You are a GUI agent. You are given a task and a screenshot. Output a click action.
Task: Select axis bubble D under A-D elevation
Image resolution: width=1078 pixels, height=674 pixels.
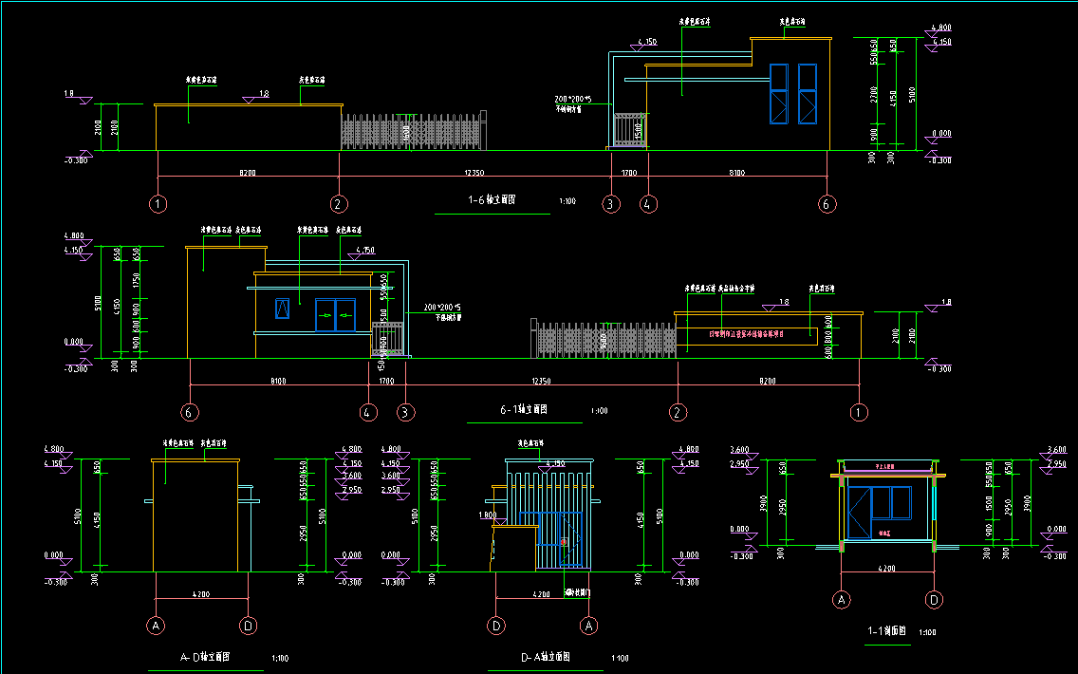point(249,626)
